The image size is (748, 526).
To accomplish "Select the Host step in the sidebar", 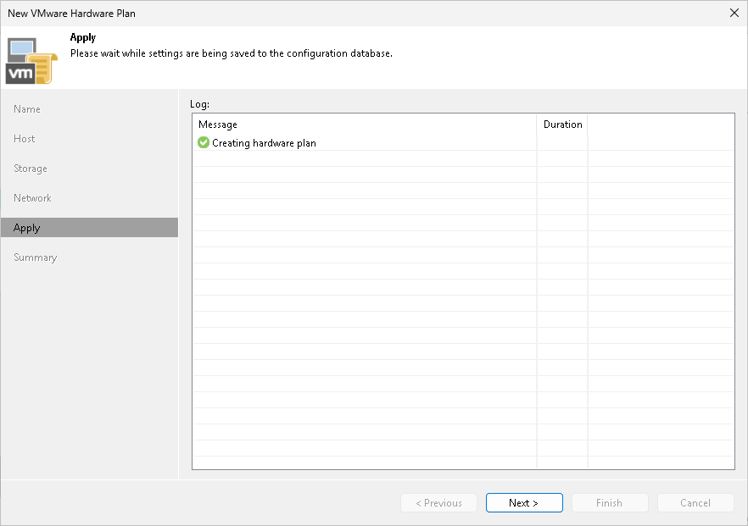I will click(24, 139).
